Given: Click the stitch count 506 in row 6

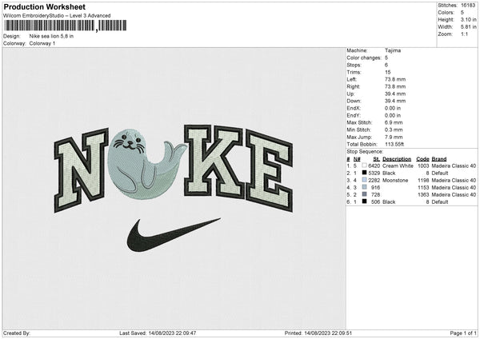Looking at the screenshot, I should [x=375, y=201].
